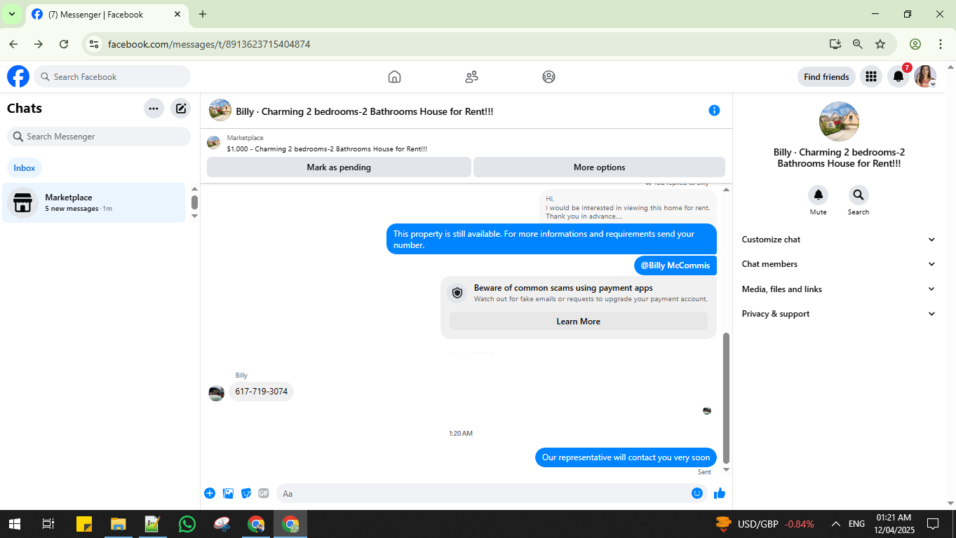The image size is (956, 538).
Task: Open conversation information icon
Action: click(x=714, y=110)
